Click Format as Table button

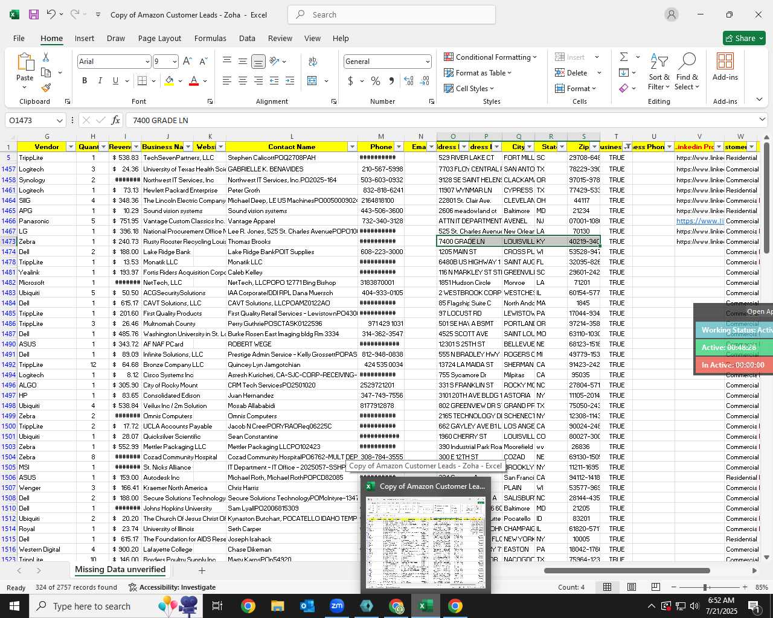[x=478, y=72]
